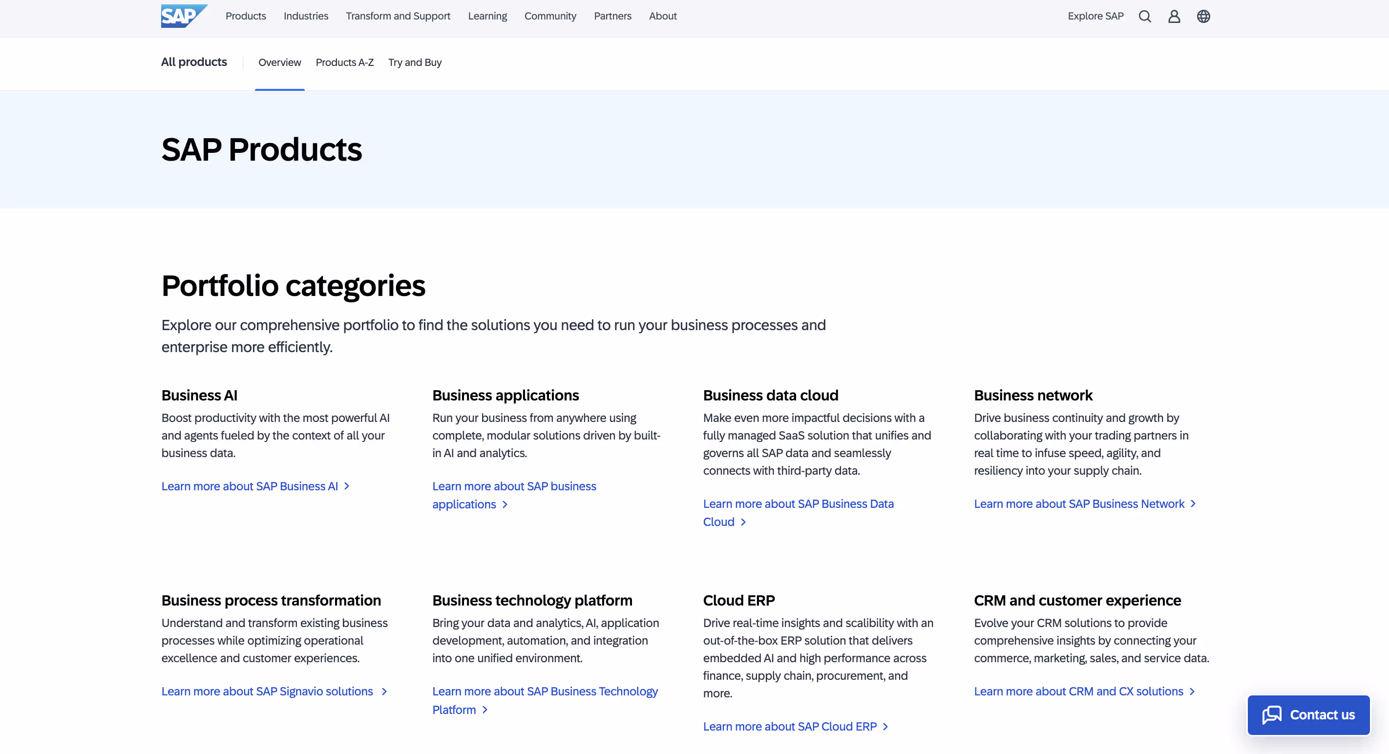Click the Business process transformation heading
The width and height of the screenshot is (1389, 754).
point(271,600)
